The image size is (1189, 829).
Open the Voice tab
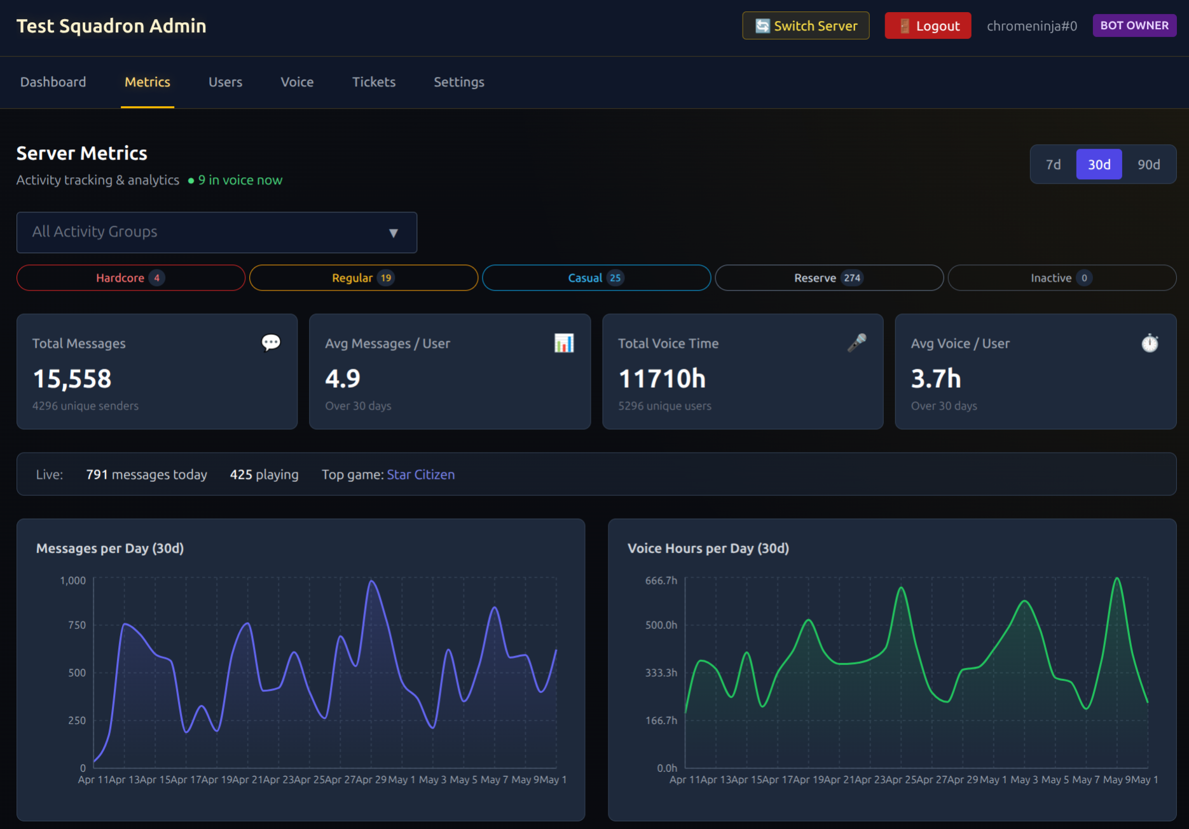(298, 82)
